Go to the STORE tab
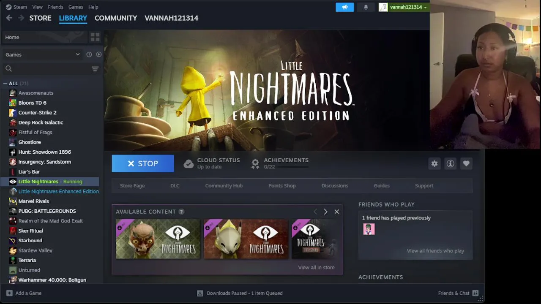This screenshot has width=541, height=304. pyautogui.click(x=40, y=18)
